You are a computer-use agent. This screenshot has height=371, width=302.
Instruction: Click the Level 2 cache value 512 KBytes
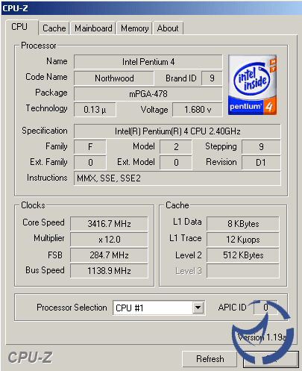(243, 255)
